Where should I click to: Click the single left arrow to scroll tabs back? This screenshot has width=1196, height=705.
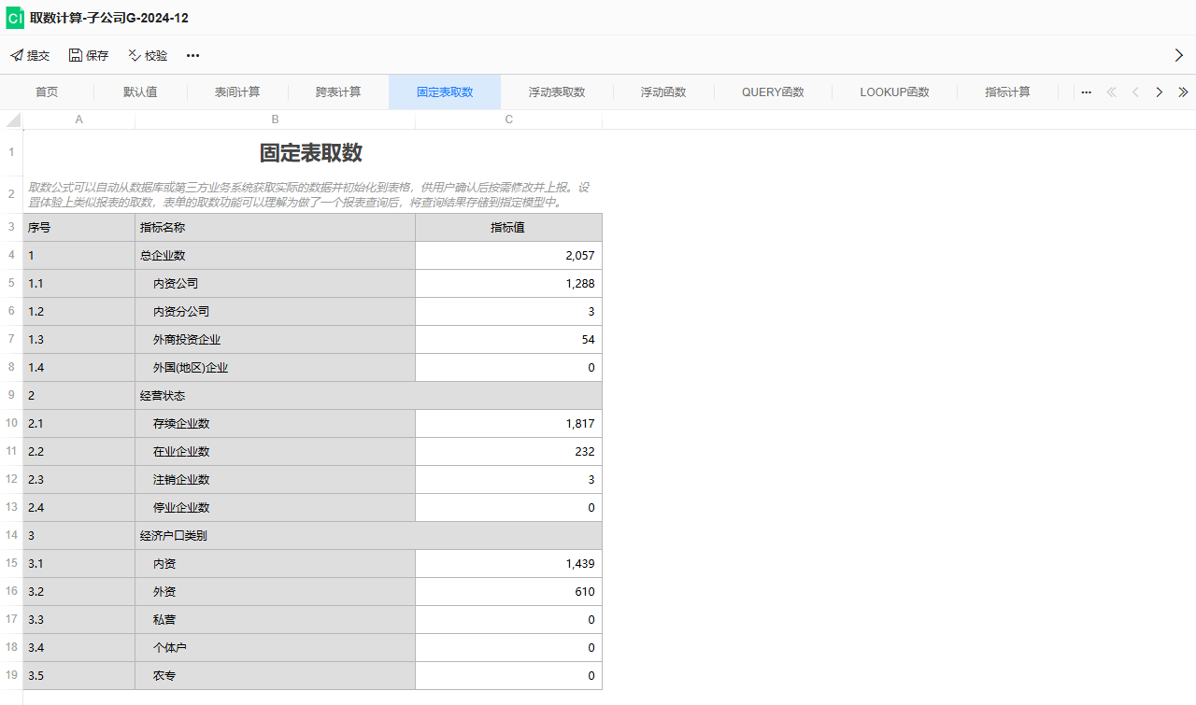[1134, 92]
